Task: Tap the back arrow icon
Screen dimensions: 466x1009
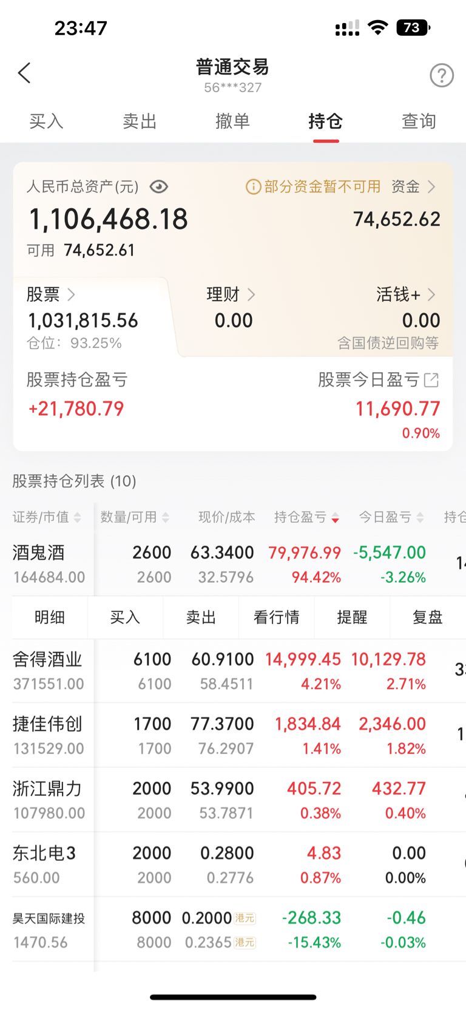Action: pyautogui.click(x=24, y=73)
